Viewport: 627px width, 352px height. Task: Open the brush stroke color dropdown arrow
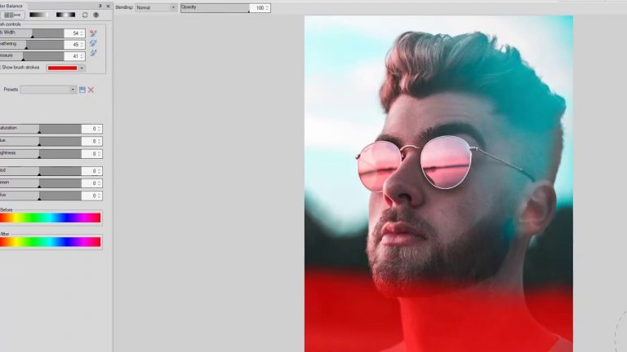tap(82, 68)
